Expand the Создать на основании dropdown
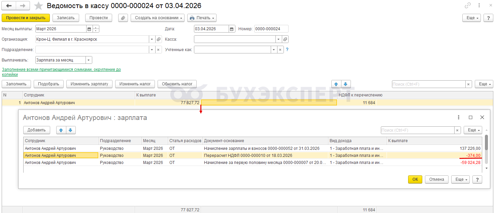The height and width of the screenshot is (213, 495). 157,18
